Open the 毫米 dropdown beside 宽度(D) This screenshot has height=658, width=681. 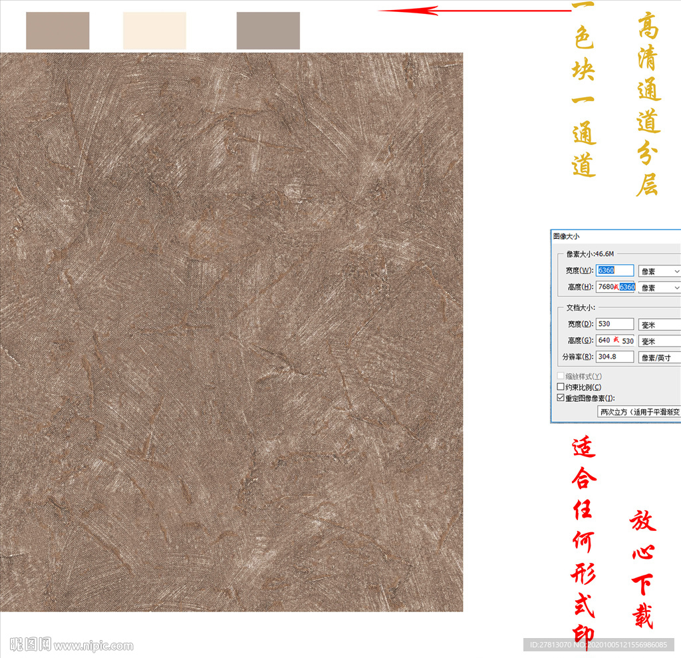pos(659,325)
